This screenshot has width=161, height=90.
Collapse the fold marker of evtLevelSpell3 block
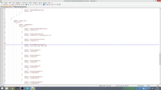coord(5,59)
